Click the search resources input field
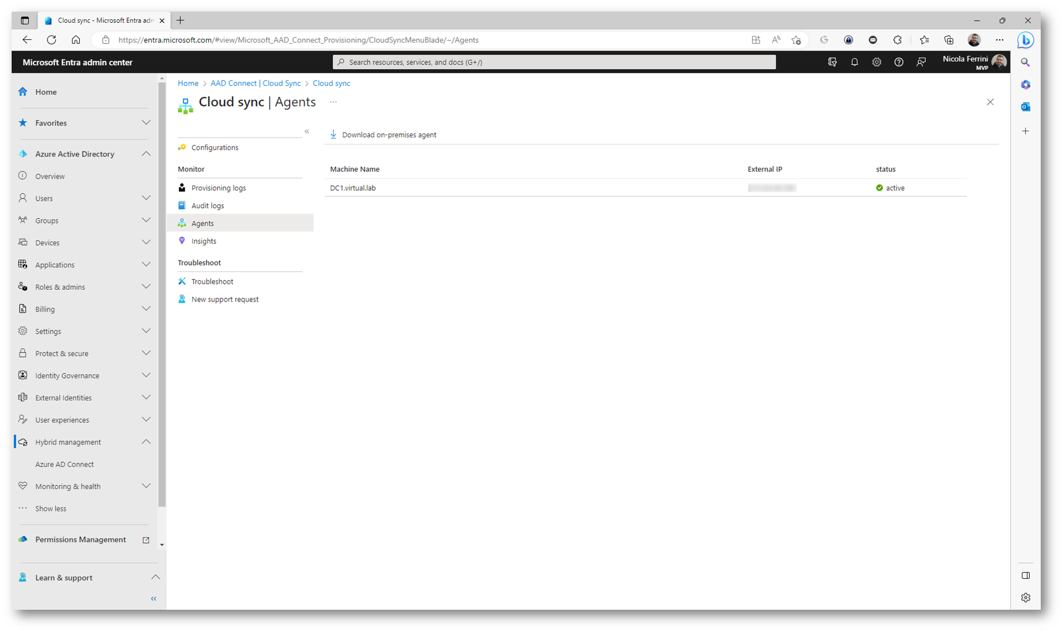Viewport: 1064px width, 633px height. point(554,62)
